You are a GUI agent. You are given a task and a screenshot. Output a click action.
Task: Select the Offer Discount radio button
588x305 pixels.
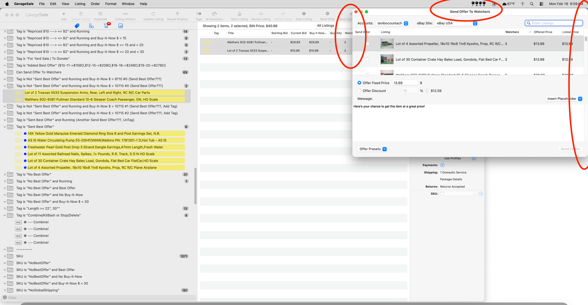pyautogui.click(x=360, y=91)
